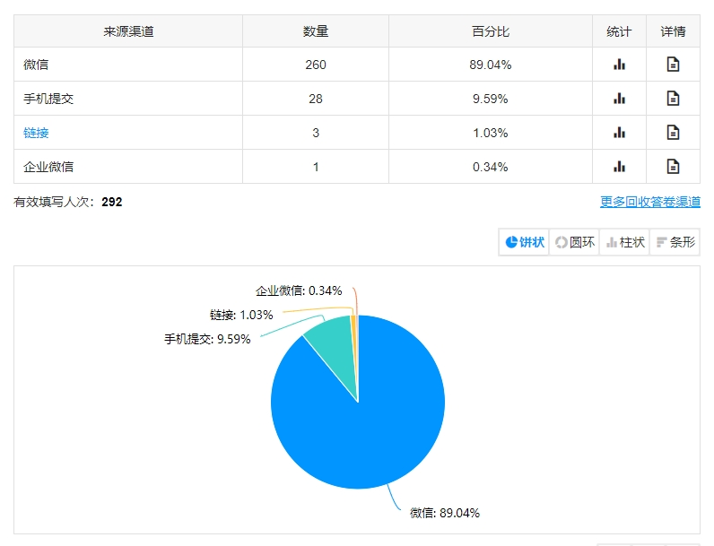Switch chart to 饼状 pie view

tap(525, 242)
